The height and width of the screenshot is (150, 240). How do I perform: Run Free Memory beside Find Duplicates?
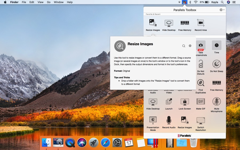(x=217, y=85)
